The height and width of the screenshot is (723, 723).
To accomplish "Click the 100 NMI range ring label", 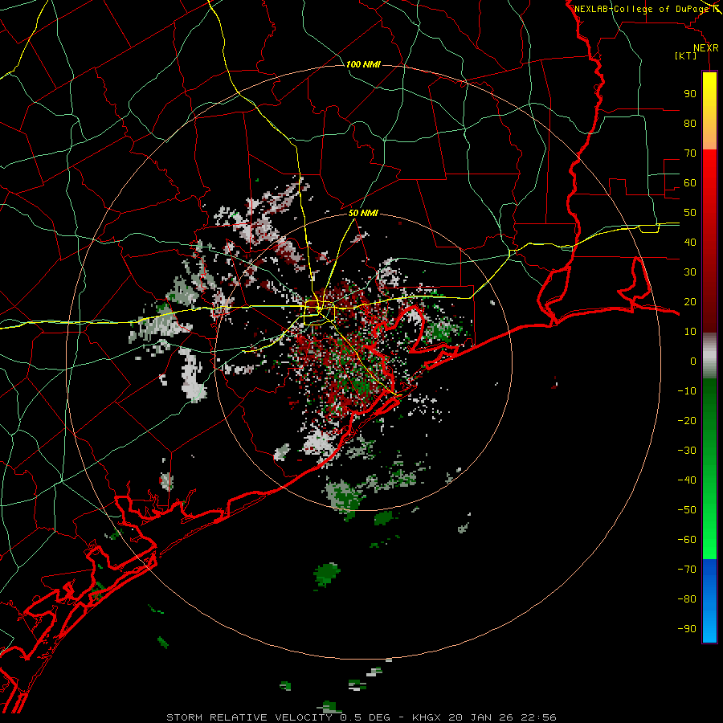I will coord(363,64).
